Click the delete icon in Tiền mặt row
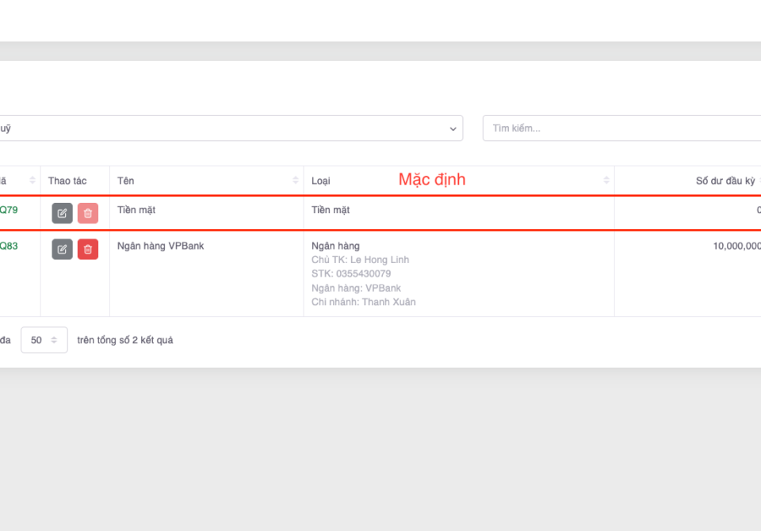The width and height of the screenshot is (761, 531). tap(88, 213)
